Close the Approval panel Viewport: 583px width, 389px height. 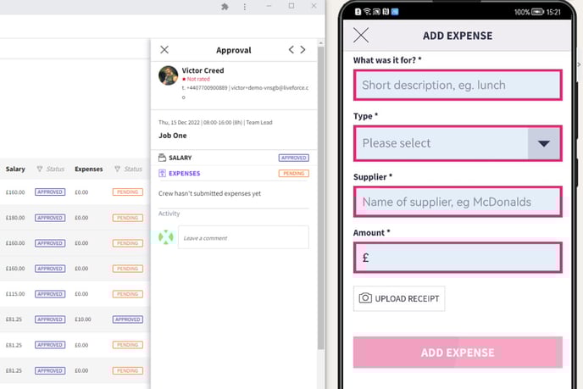(x=164, y=49)
